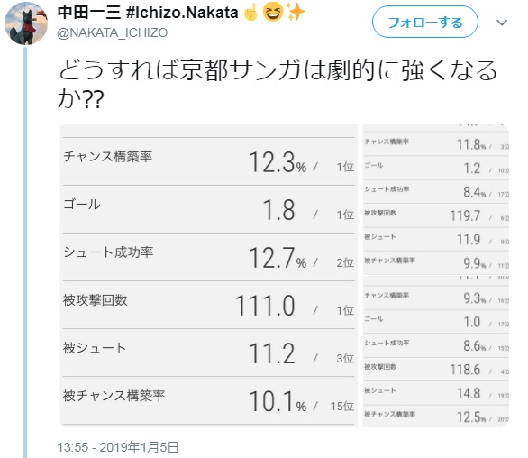Open the tweet options chevron menu

(x=502, y=23)
